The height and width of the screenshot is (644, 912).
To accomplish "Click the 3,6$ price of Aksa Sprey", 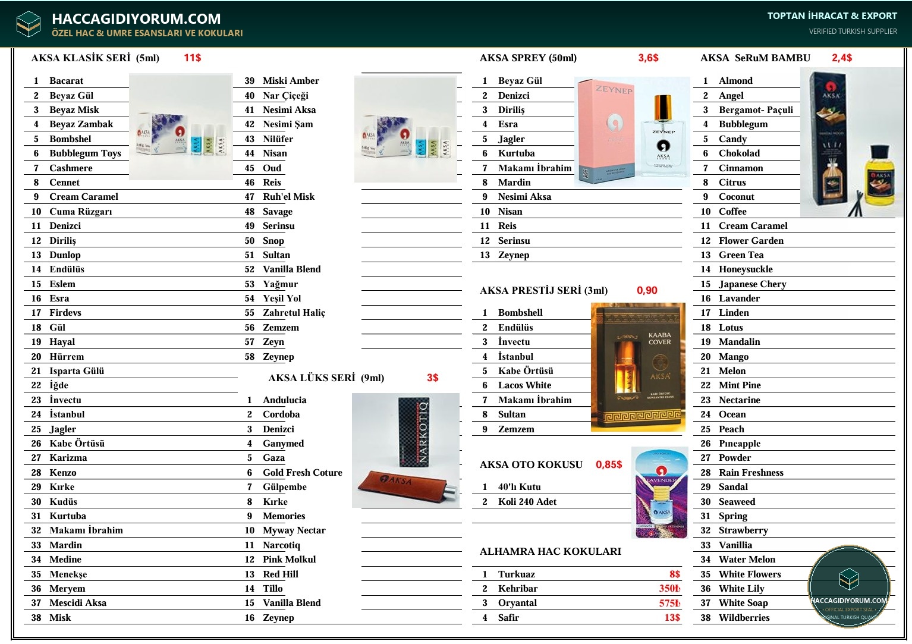I will (648, 58).
